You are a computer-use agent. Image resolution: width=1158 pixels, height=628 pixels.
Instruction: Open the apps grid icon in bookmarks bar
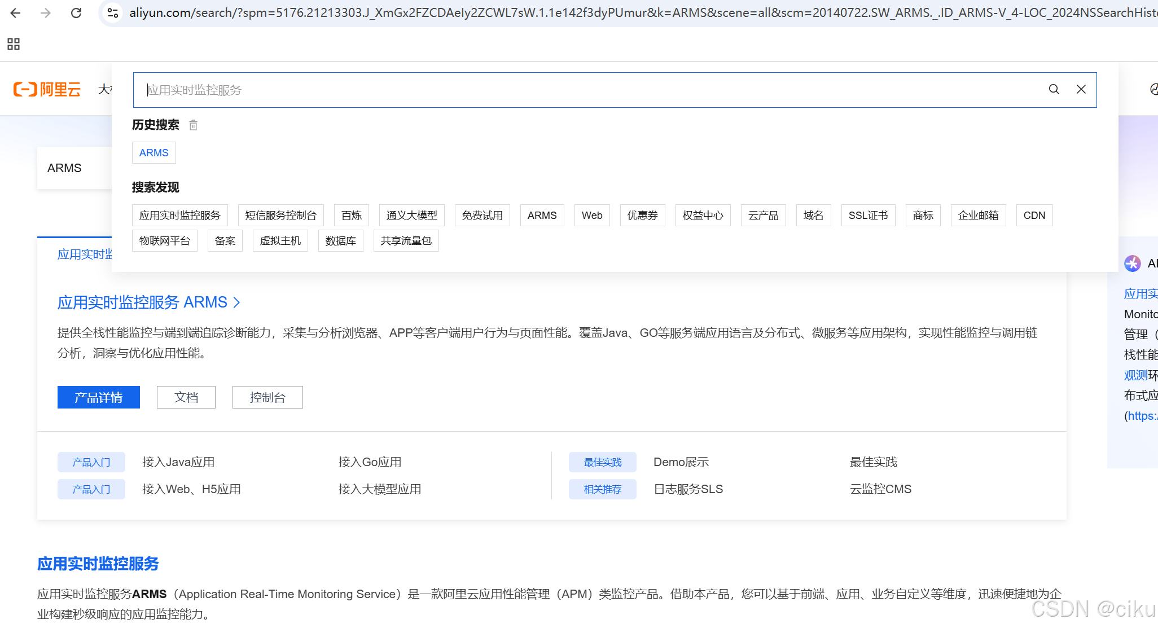14,44
